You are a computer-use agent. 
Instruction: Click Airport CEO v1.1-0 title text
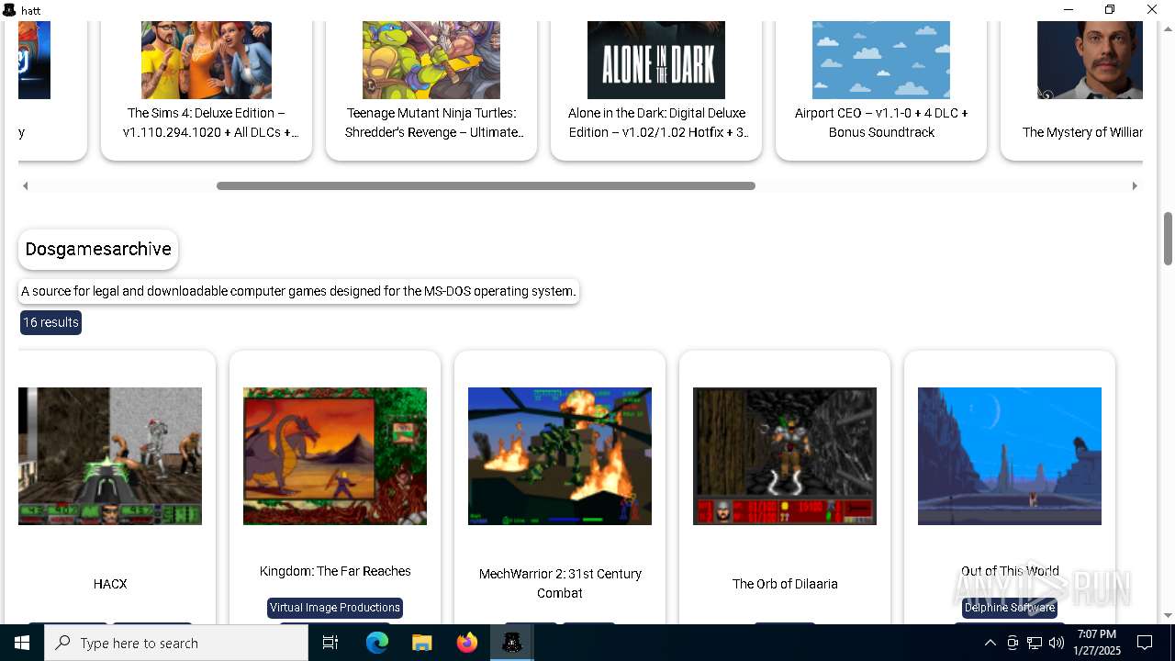point(881,123)
